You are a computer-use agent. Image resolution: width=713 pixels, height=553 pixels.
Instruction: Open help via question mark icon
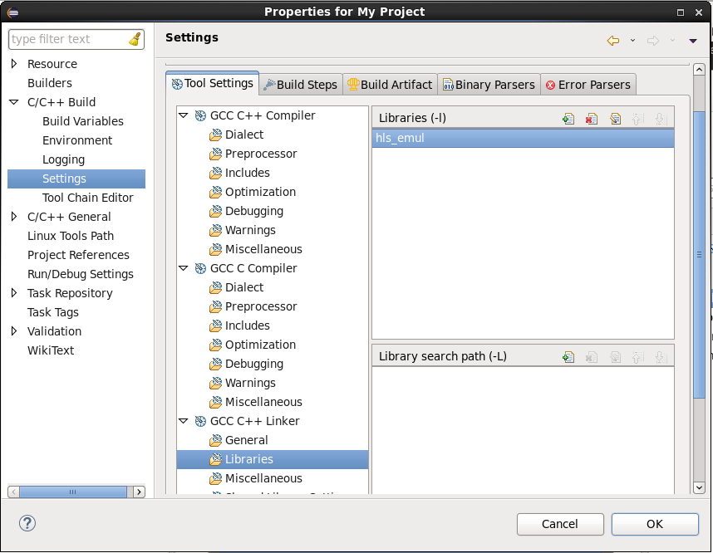(27, 523)
